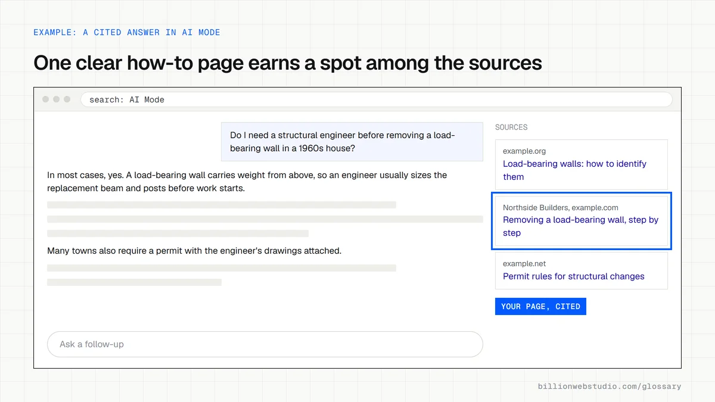Click 'Northside Builders, example.com' source label
Image resolution: width=715 pixels, height=402 pixels.
pos(561,208)
